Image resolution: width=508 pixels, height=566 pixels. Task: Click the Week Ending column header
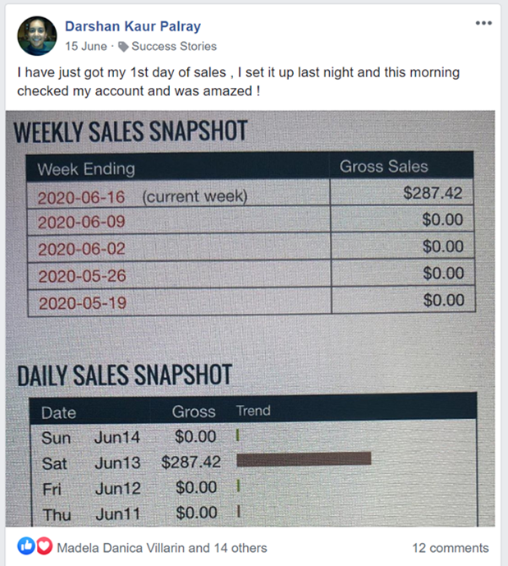[86, 169]
